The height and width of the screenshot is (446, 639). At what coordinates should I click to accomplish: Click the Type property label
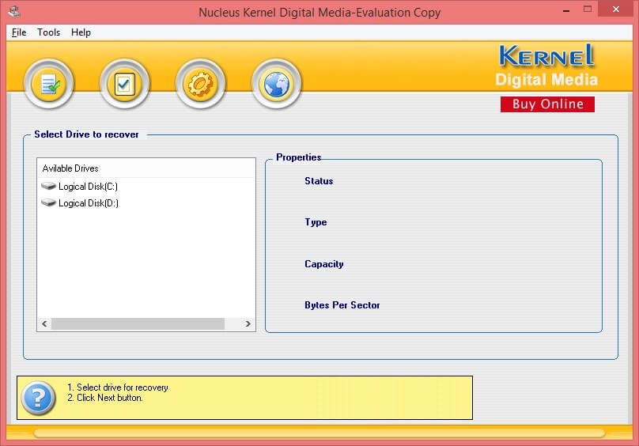tap(316, 222)
